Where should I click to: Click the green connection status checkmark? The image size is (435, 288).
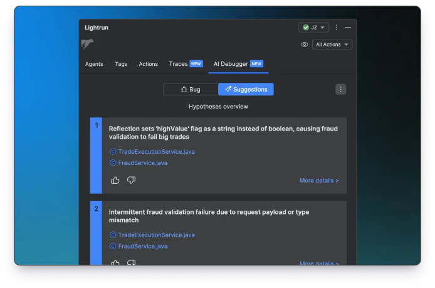pos(306,28)
